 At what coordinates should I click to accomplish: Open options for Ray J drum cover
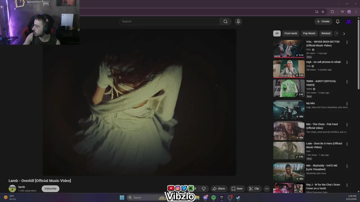[347, 185]
